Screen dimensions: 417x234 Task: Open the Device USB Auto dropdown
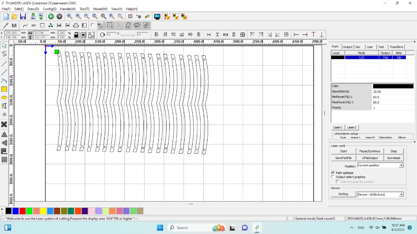pyautogui.click(x=381, y=194)
